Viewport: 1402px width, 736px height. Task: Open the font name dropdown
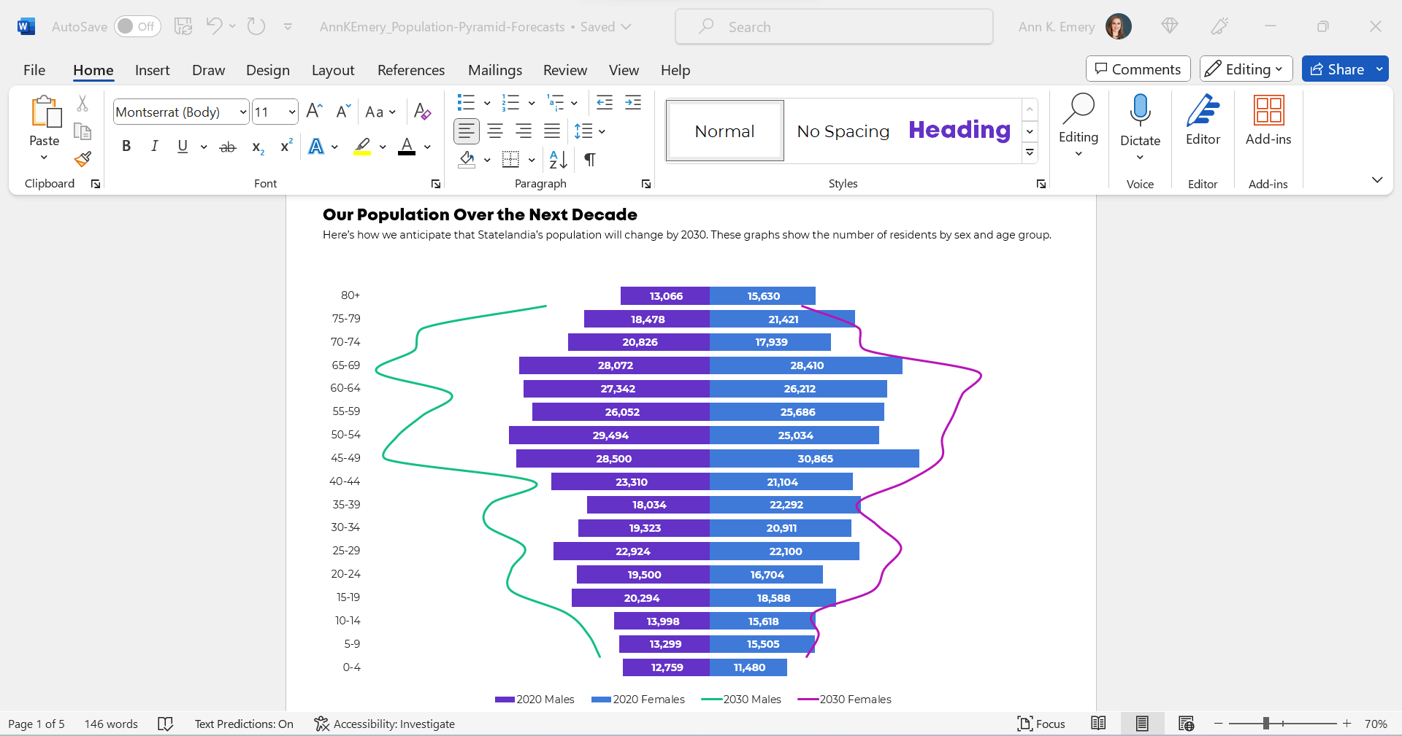tap(243, 112)
